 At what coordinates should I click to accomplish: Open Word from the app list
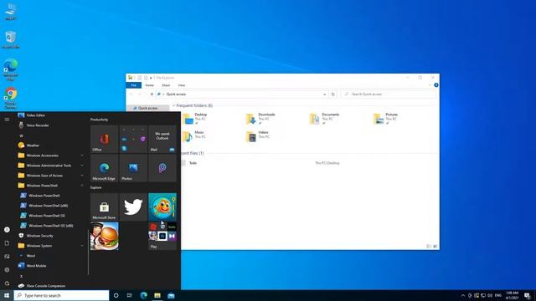pos(51,256)
